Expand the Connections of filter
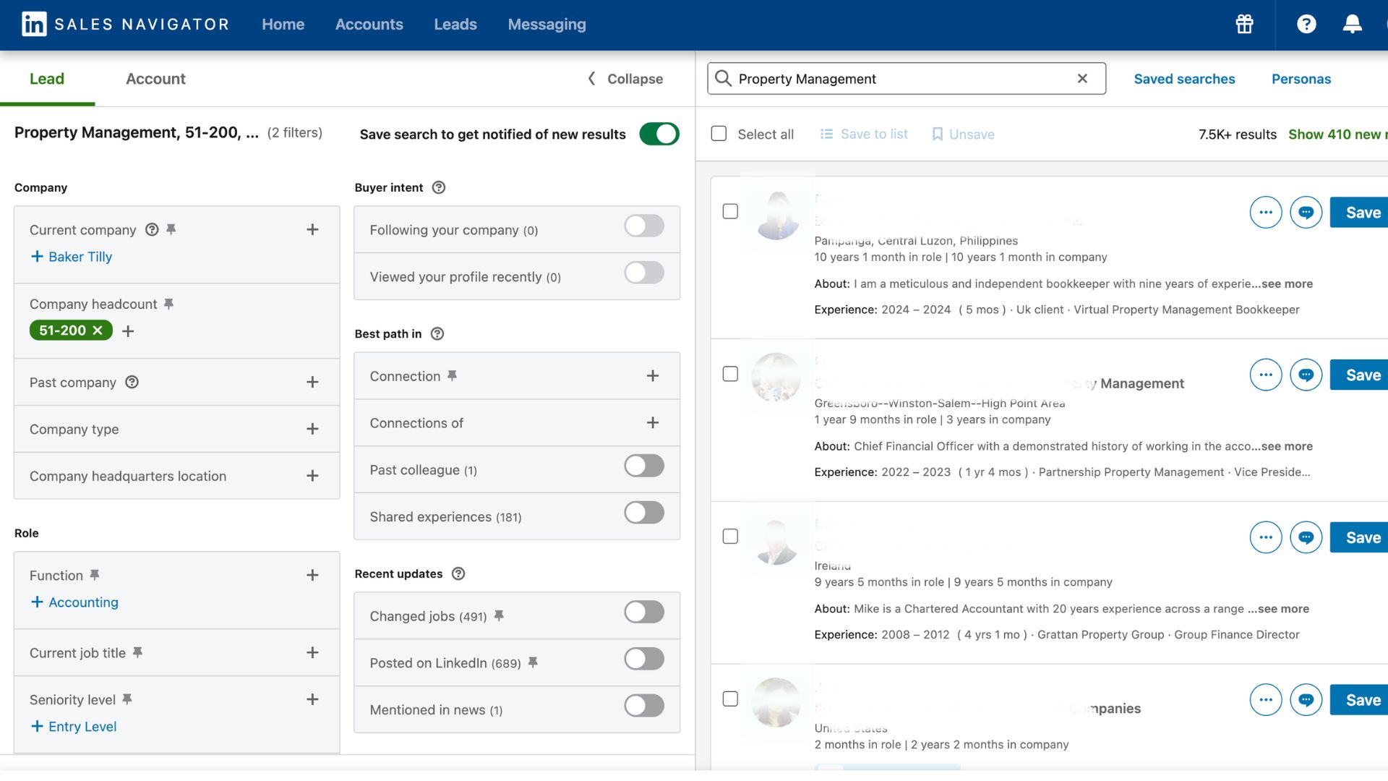Image resolution: width=1388 pixels, height=781 pixels. tap(653, 422)
